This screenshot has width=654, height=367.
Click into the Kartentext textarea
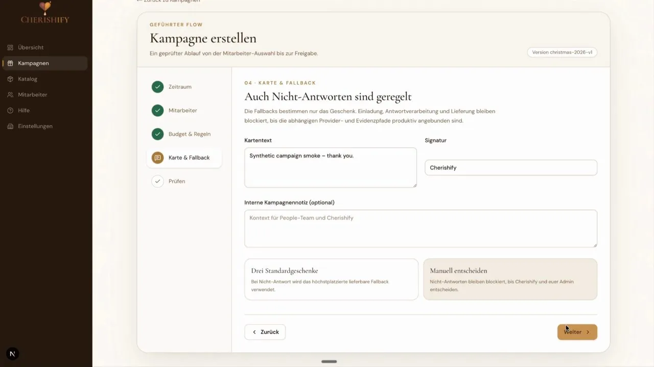click(x=331, y=168)
